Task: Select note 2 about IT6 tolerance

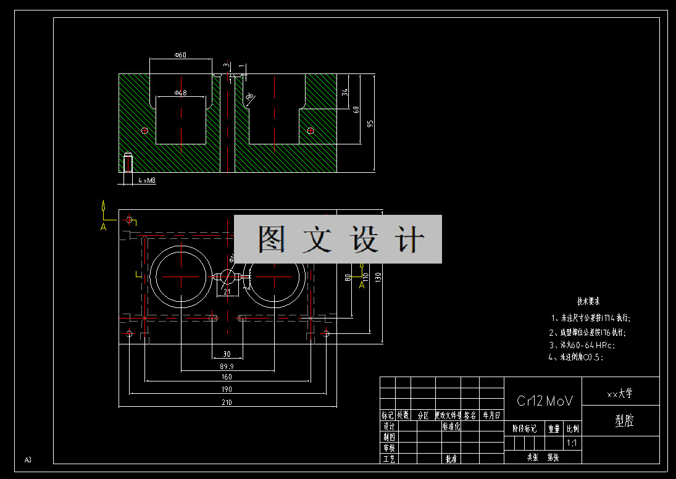Action: [587, 333]
